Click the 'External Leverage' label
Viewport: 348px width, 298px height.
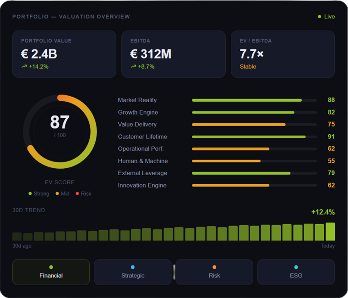[x=142, y=173]
